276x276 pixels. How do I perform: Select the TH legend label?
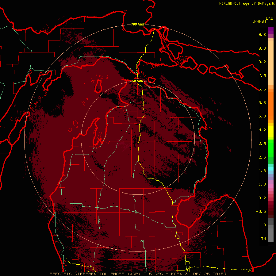click(x=263, y=239)
